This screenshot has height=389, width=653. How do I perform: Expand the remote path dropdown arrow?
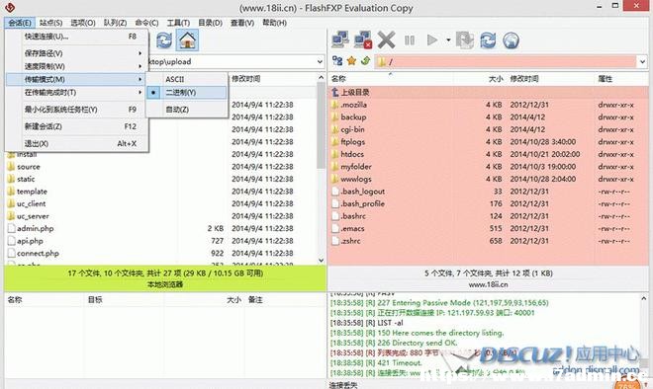642,62
